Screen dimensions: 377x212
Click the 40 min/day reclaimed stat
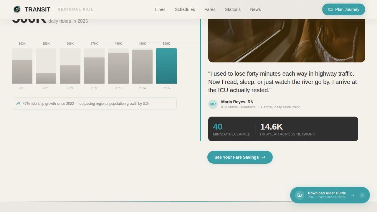coord(232,129)
